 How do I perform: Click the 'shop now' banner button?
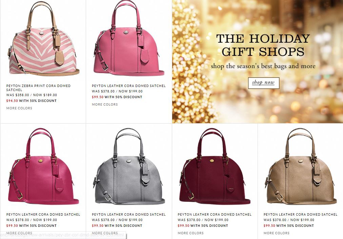[264, 83]
